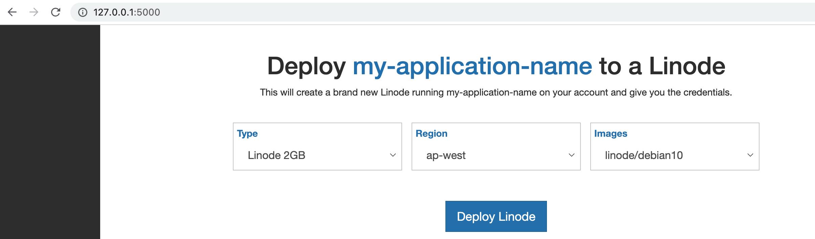Click the chevron arrow in the Type box
Viewport: 815px width, 239px height.
pos(393,155)
